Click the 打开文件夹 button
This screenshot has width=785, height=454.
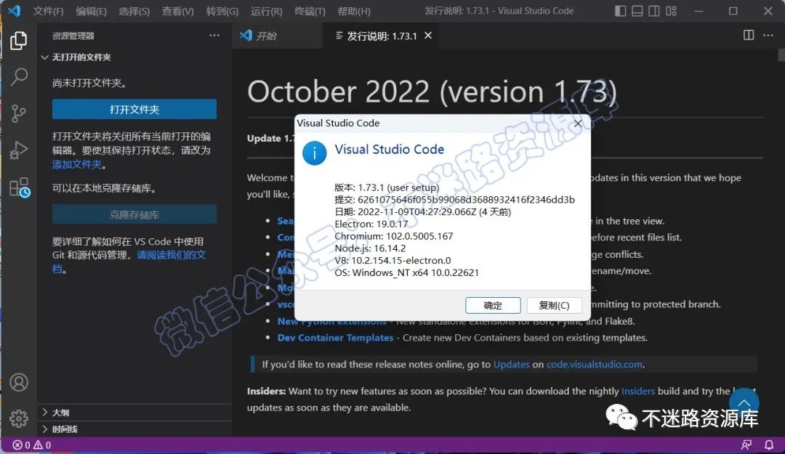click(x=134, y=109)
